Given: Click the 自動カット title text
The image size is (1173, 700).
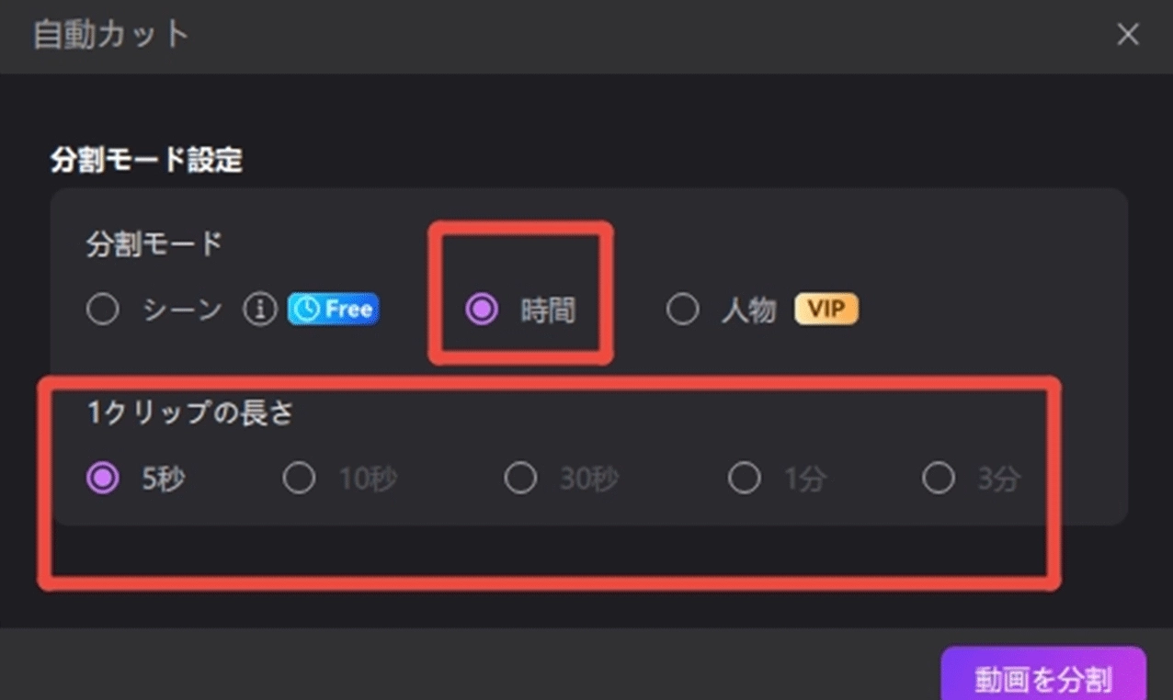Looking at the screenshot, I should (x=109, y=35).
